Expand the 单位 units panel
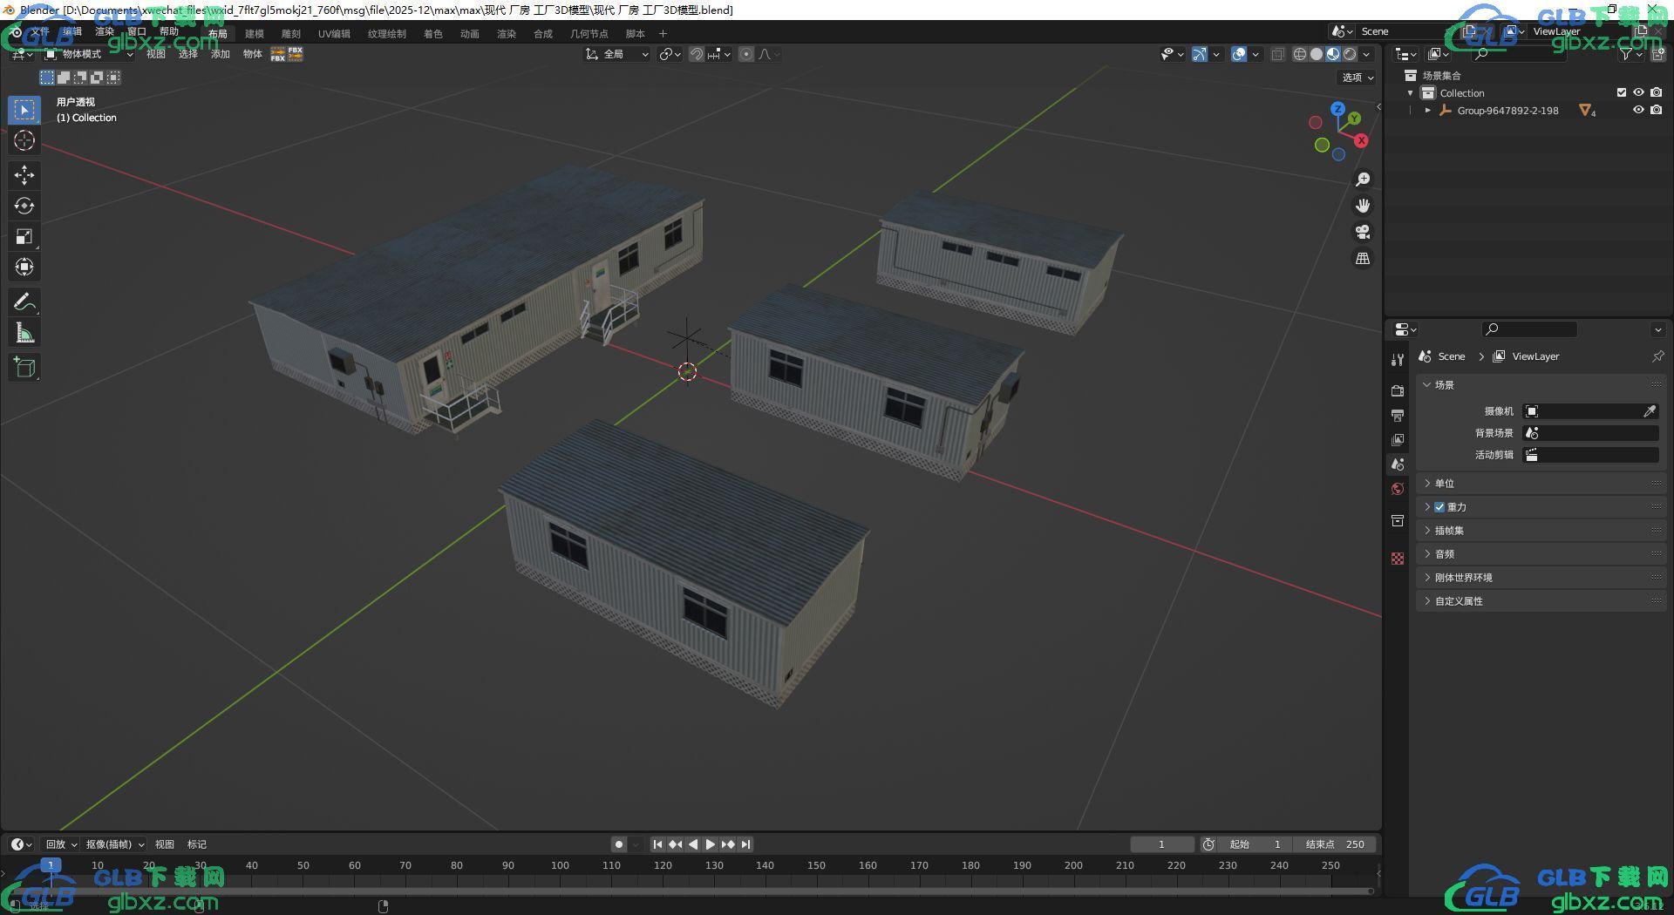This screenshot has width=1674, height=915. click(1444, 484)
